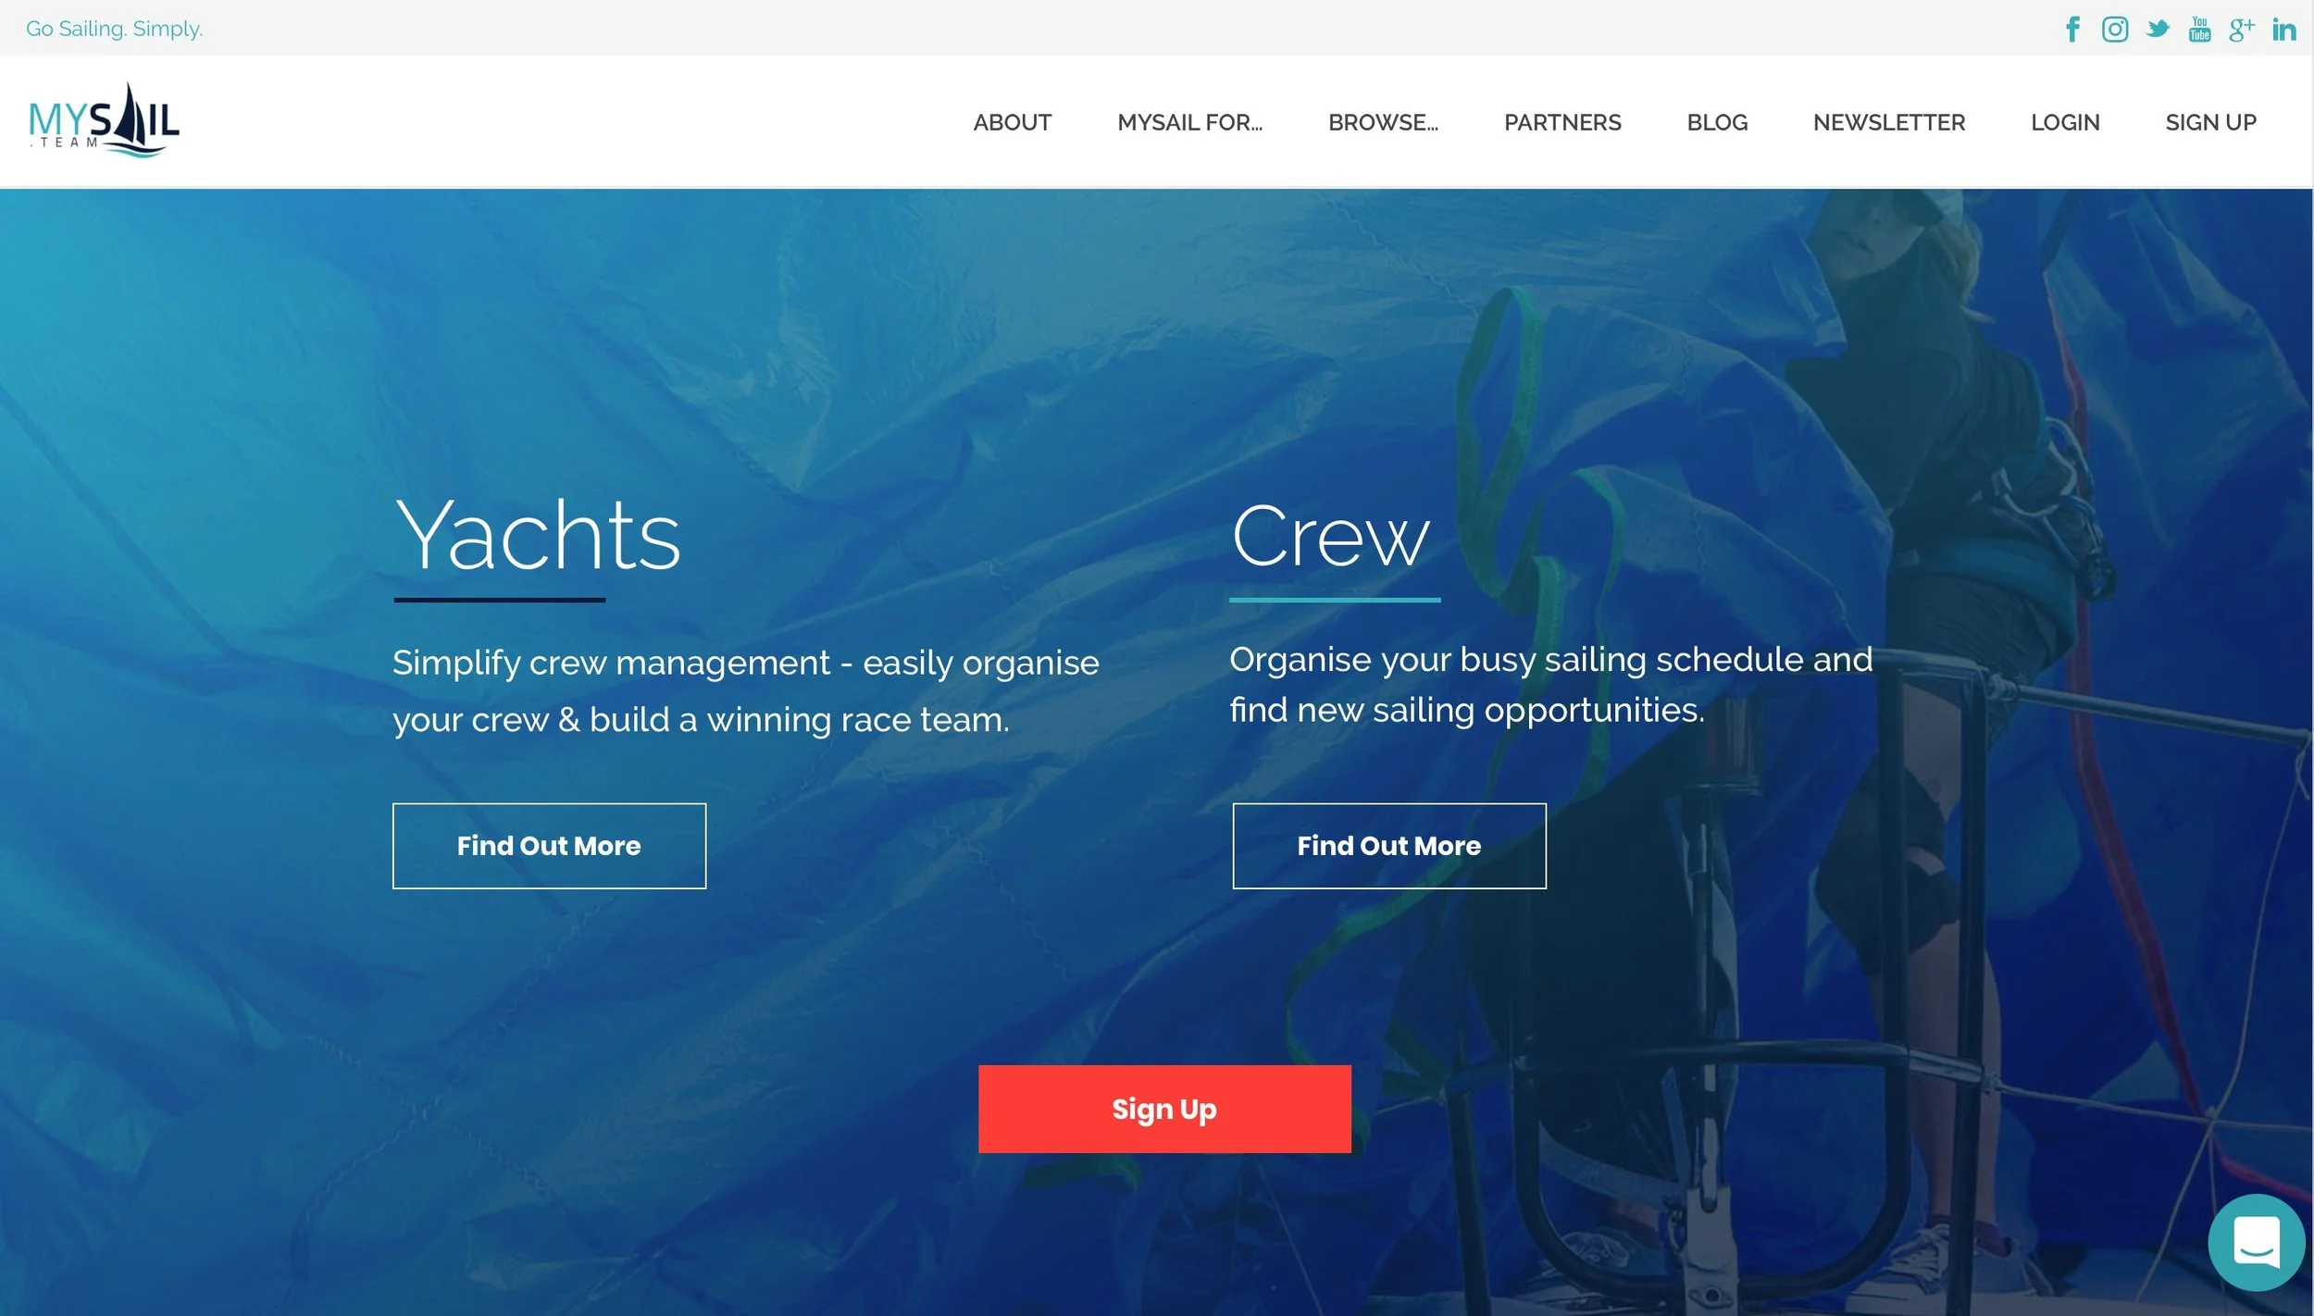Click Find Out More under Yachts

click(549, 846)
